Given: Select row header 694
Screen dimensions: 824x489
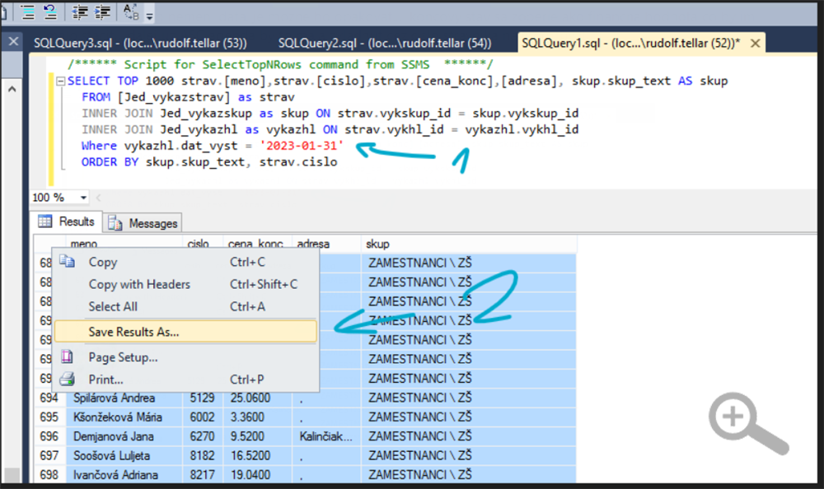Looking at the screenshot, I should click(50, 398).
